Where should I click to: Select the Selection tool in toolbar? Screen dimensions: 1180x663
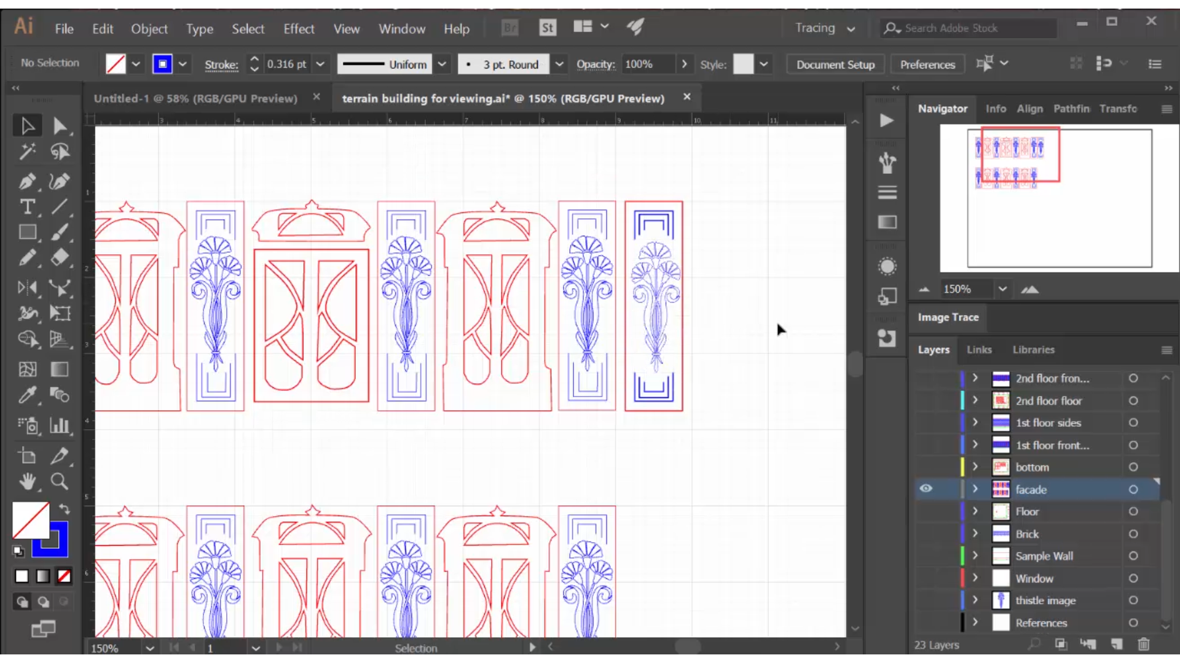[28, 125]
